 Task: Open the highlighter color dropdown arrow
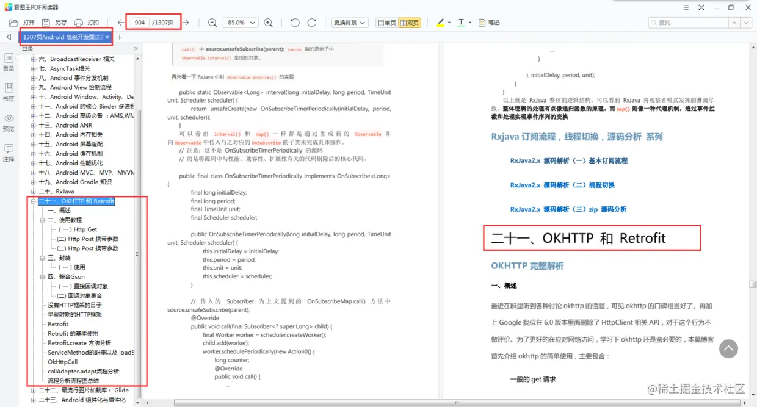pos(449,23)
